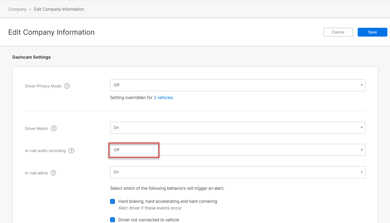Cancel editing company information
The width and height of the screenshot is (390, 223).
pyautogui.click(x=338, y=32)
